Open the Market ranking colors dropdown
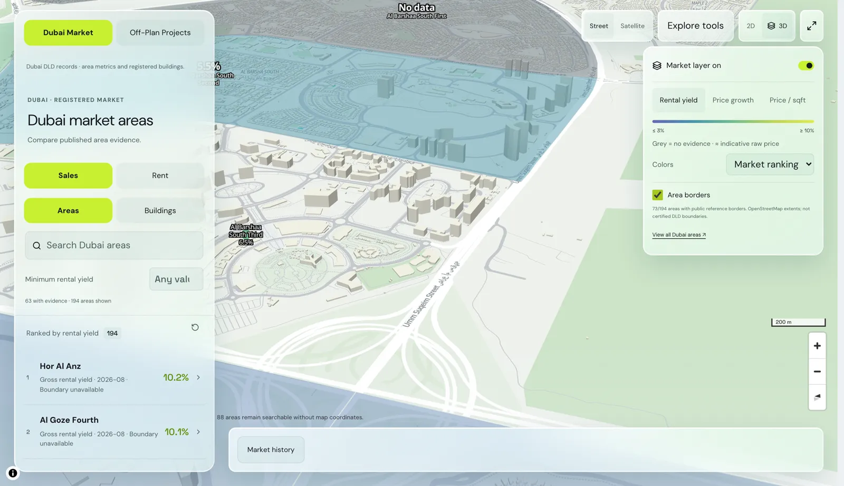844x486 pixels. tap(770, 164)
